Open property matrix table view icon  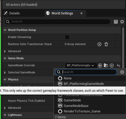pos(116,22)
